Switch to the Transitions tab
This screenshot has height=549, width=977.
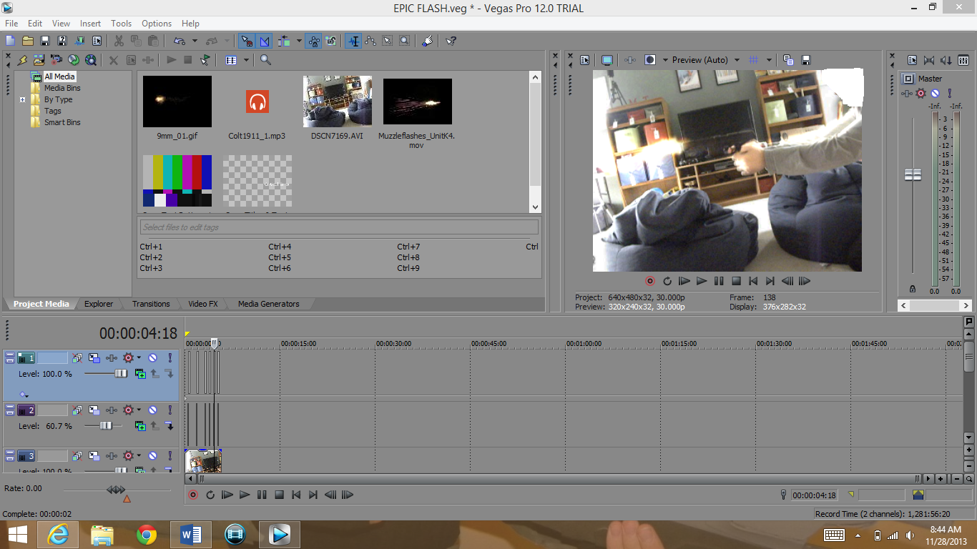151,304
